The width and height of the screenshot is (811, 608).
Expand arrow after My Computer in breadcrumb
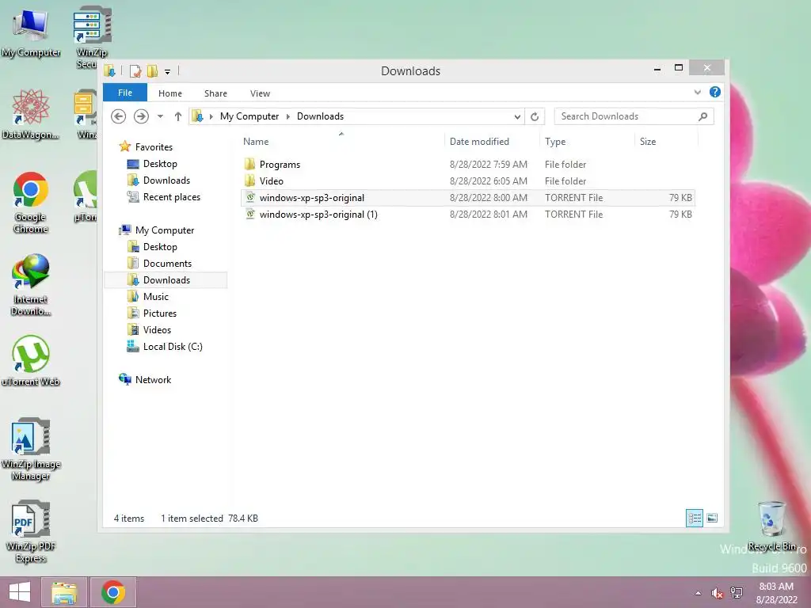(x=288, y=116)
